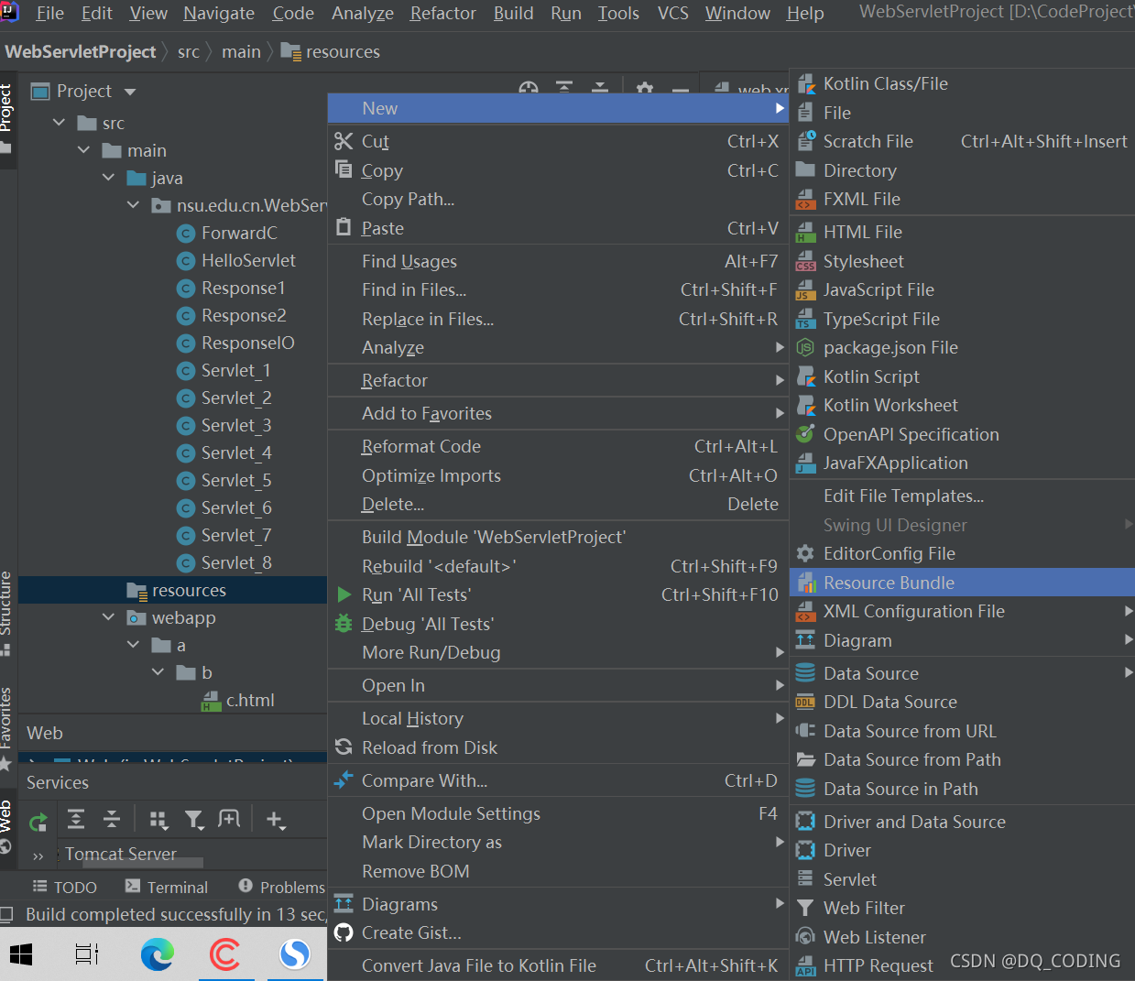The height and width of the screenshot is (981, 1135).
Task: Open the Problems tool window tab
Action: coord(281,888)
